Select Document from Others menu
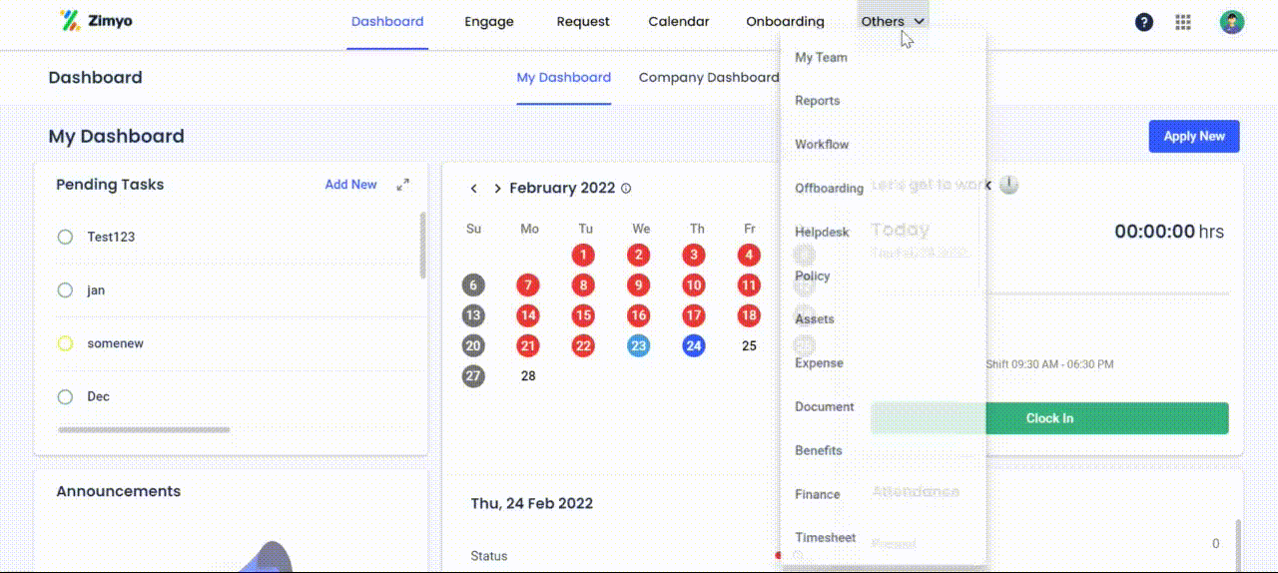 point(825,406)
